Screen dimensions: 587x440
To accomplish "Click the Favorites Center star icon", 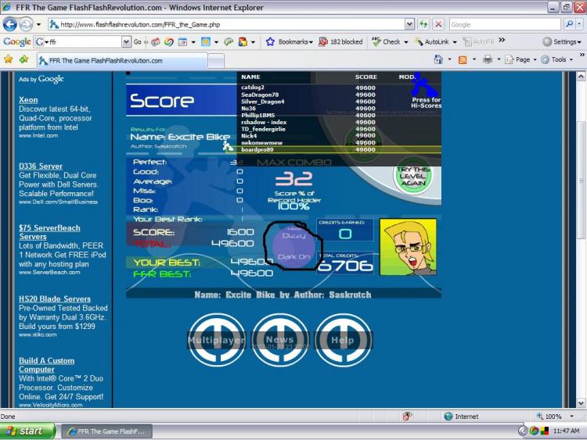I will (9, 59).
